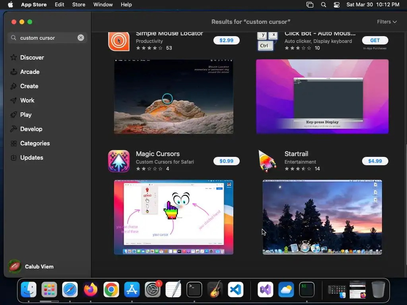Screen dimensions: 407x305
Task: Open the Magic Cursors app title
Action: 158,154
